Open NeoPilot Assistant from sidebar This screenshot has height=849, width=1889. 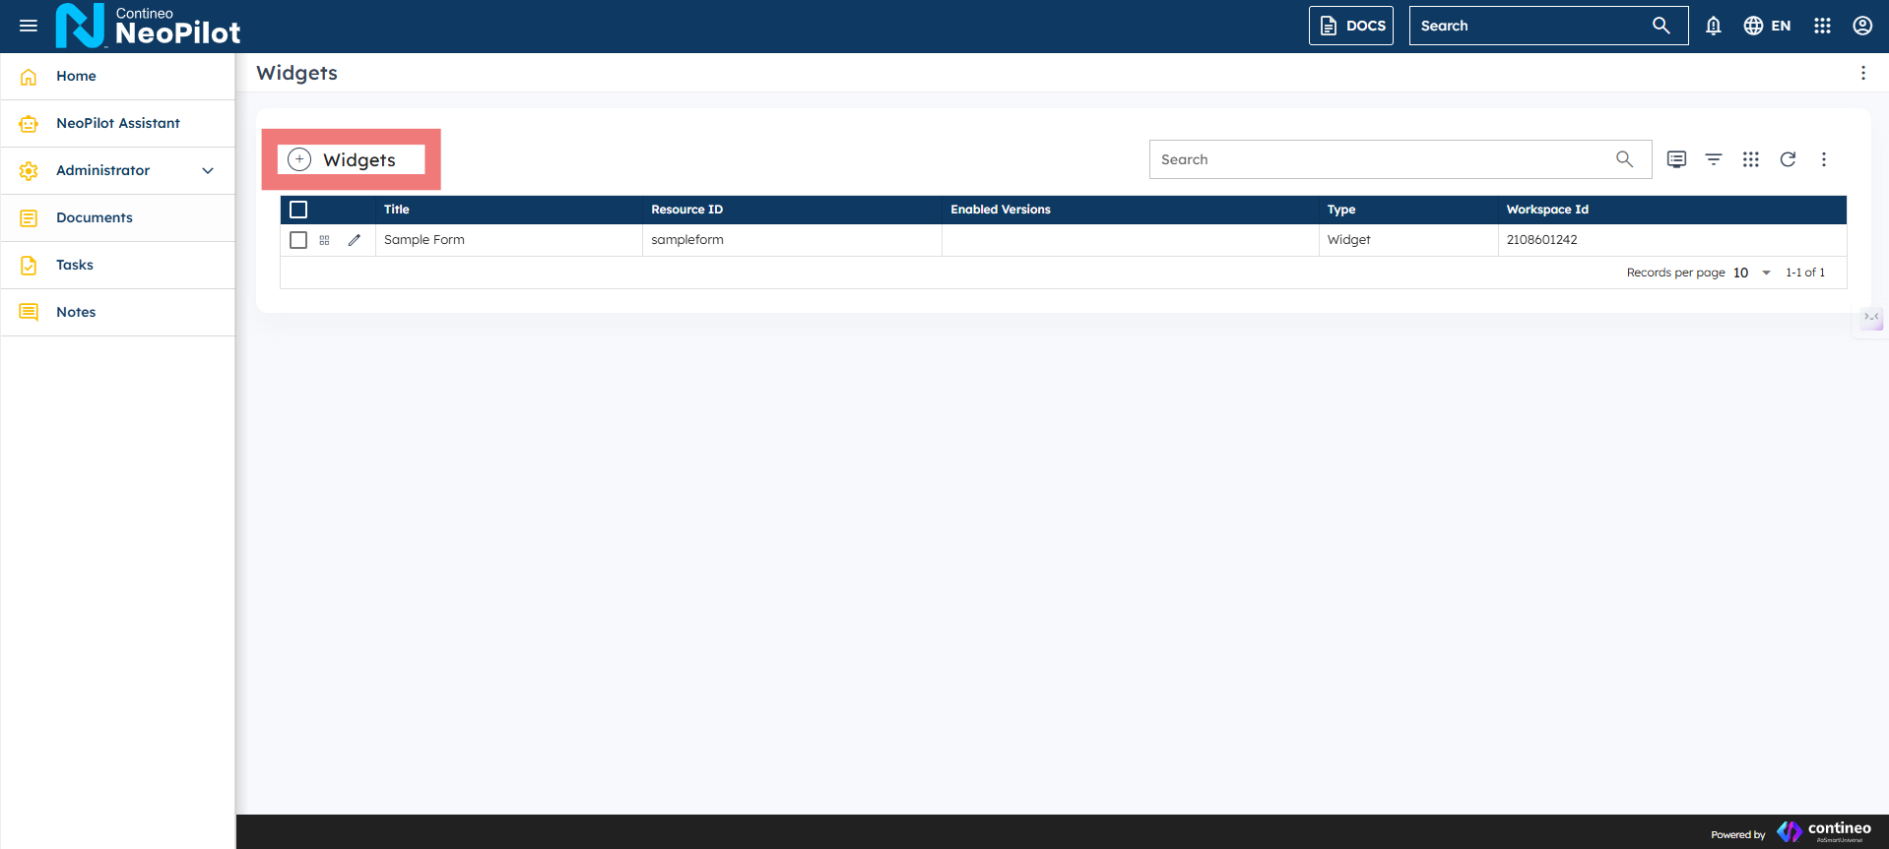tap(118, 123)
